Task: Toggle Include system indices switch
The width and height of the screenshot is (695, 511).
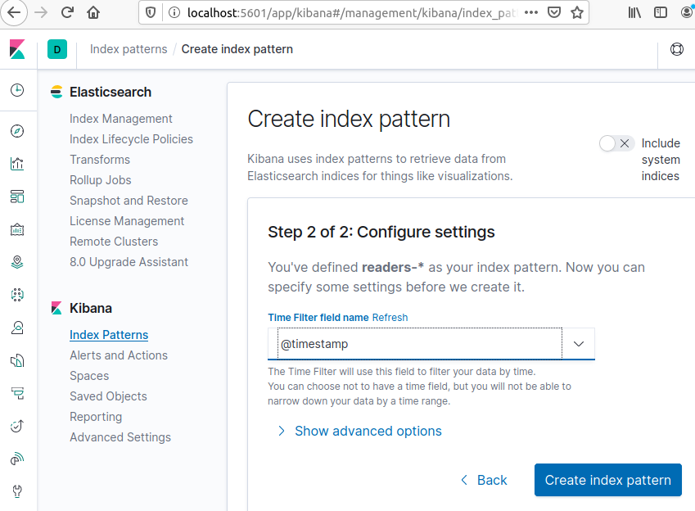Action: tap(616, 143)
